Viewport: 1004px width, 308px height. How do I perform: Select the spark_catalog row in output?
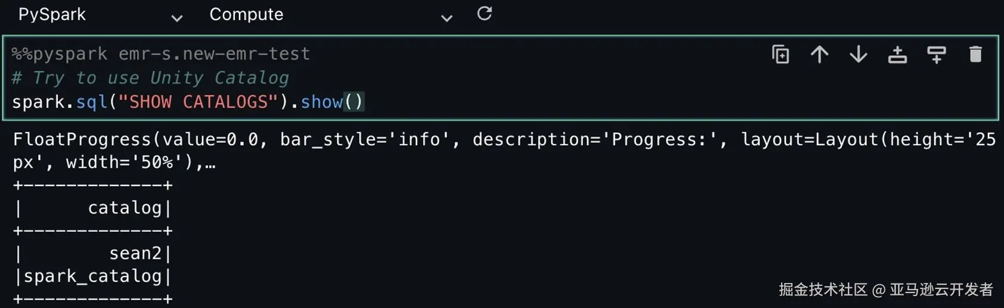click(92, 276)
